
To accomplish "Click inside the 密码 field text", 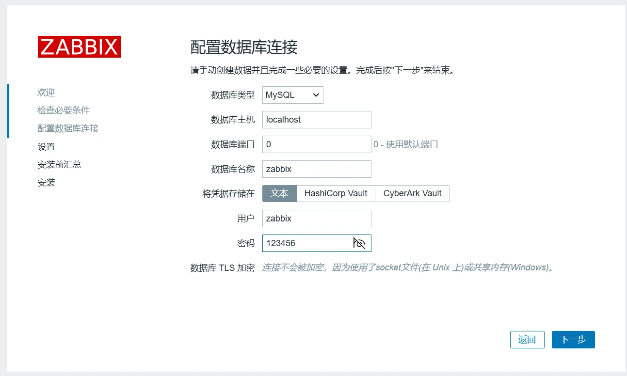I will tap(305, 243).
